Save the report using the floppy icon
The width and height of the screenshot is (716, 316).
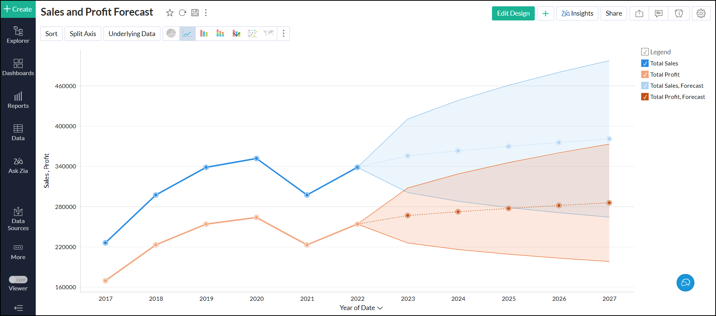coord(195,13)
